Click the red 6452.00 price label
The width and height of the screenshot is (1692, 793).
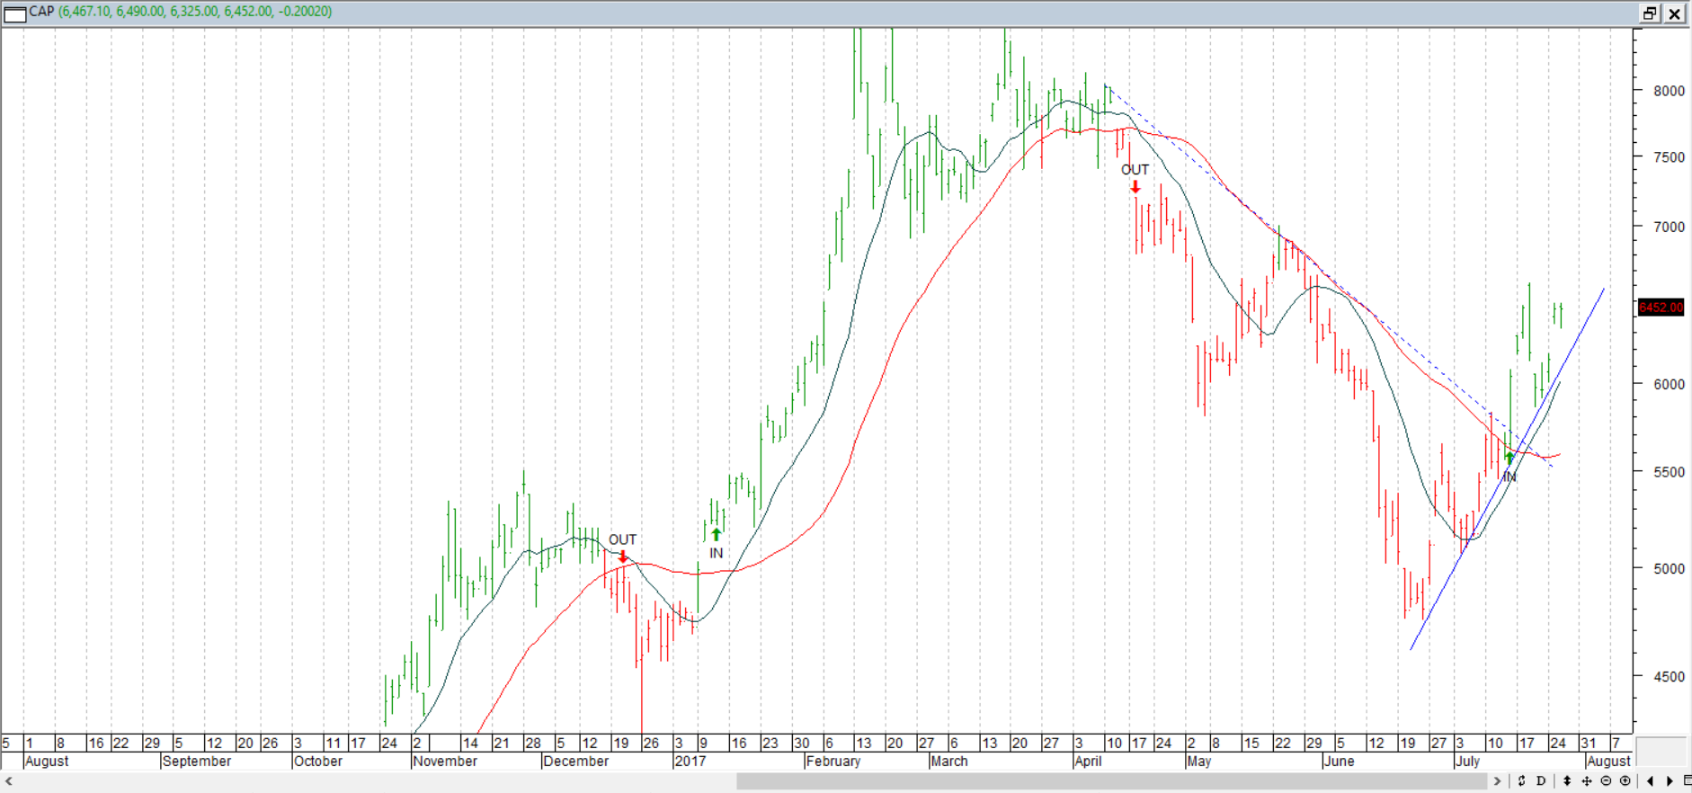click(1661, 307)
